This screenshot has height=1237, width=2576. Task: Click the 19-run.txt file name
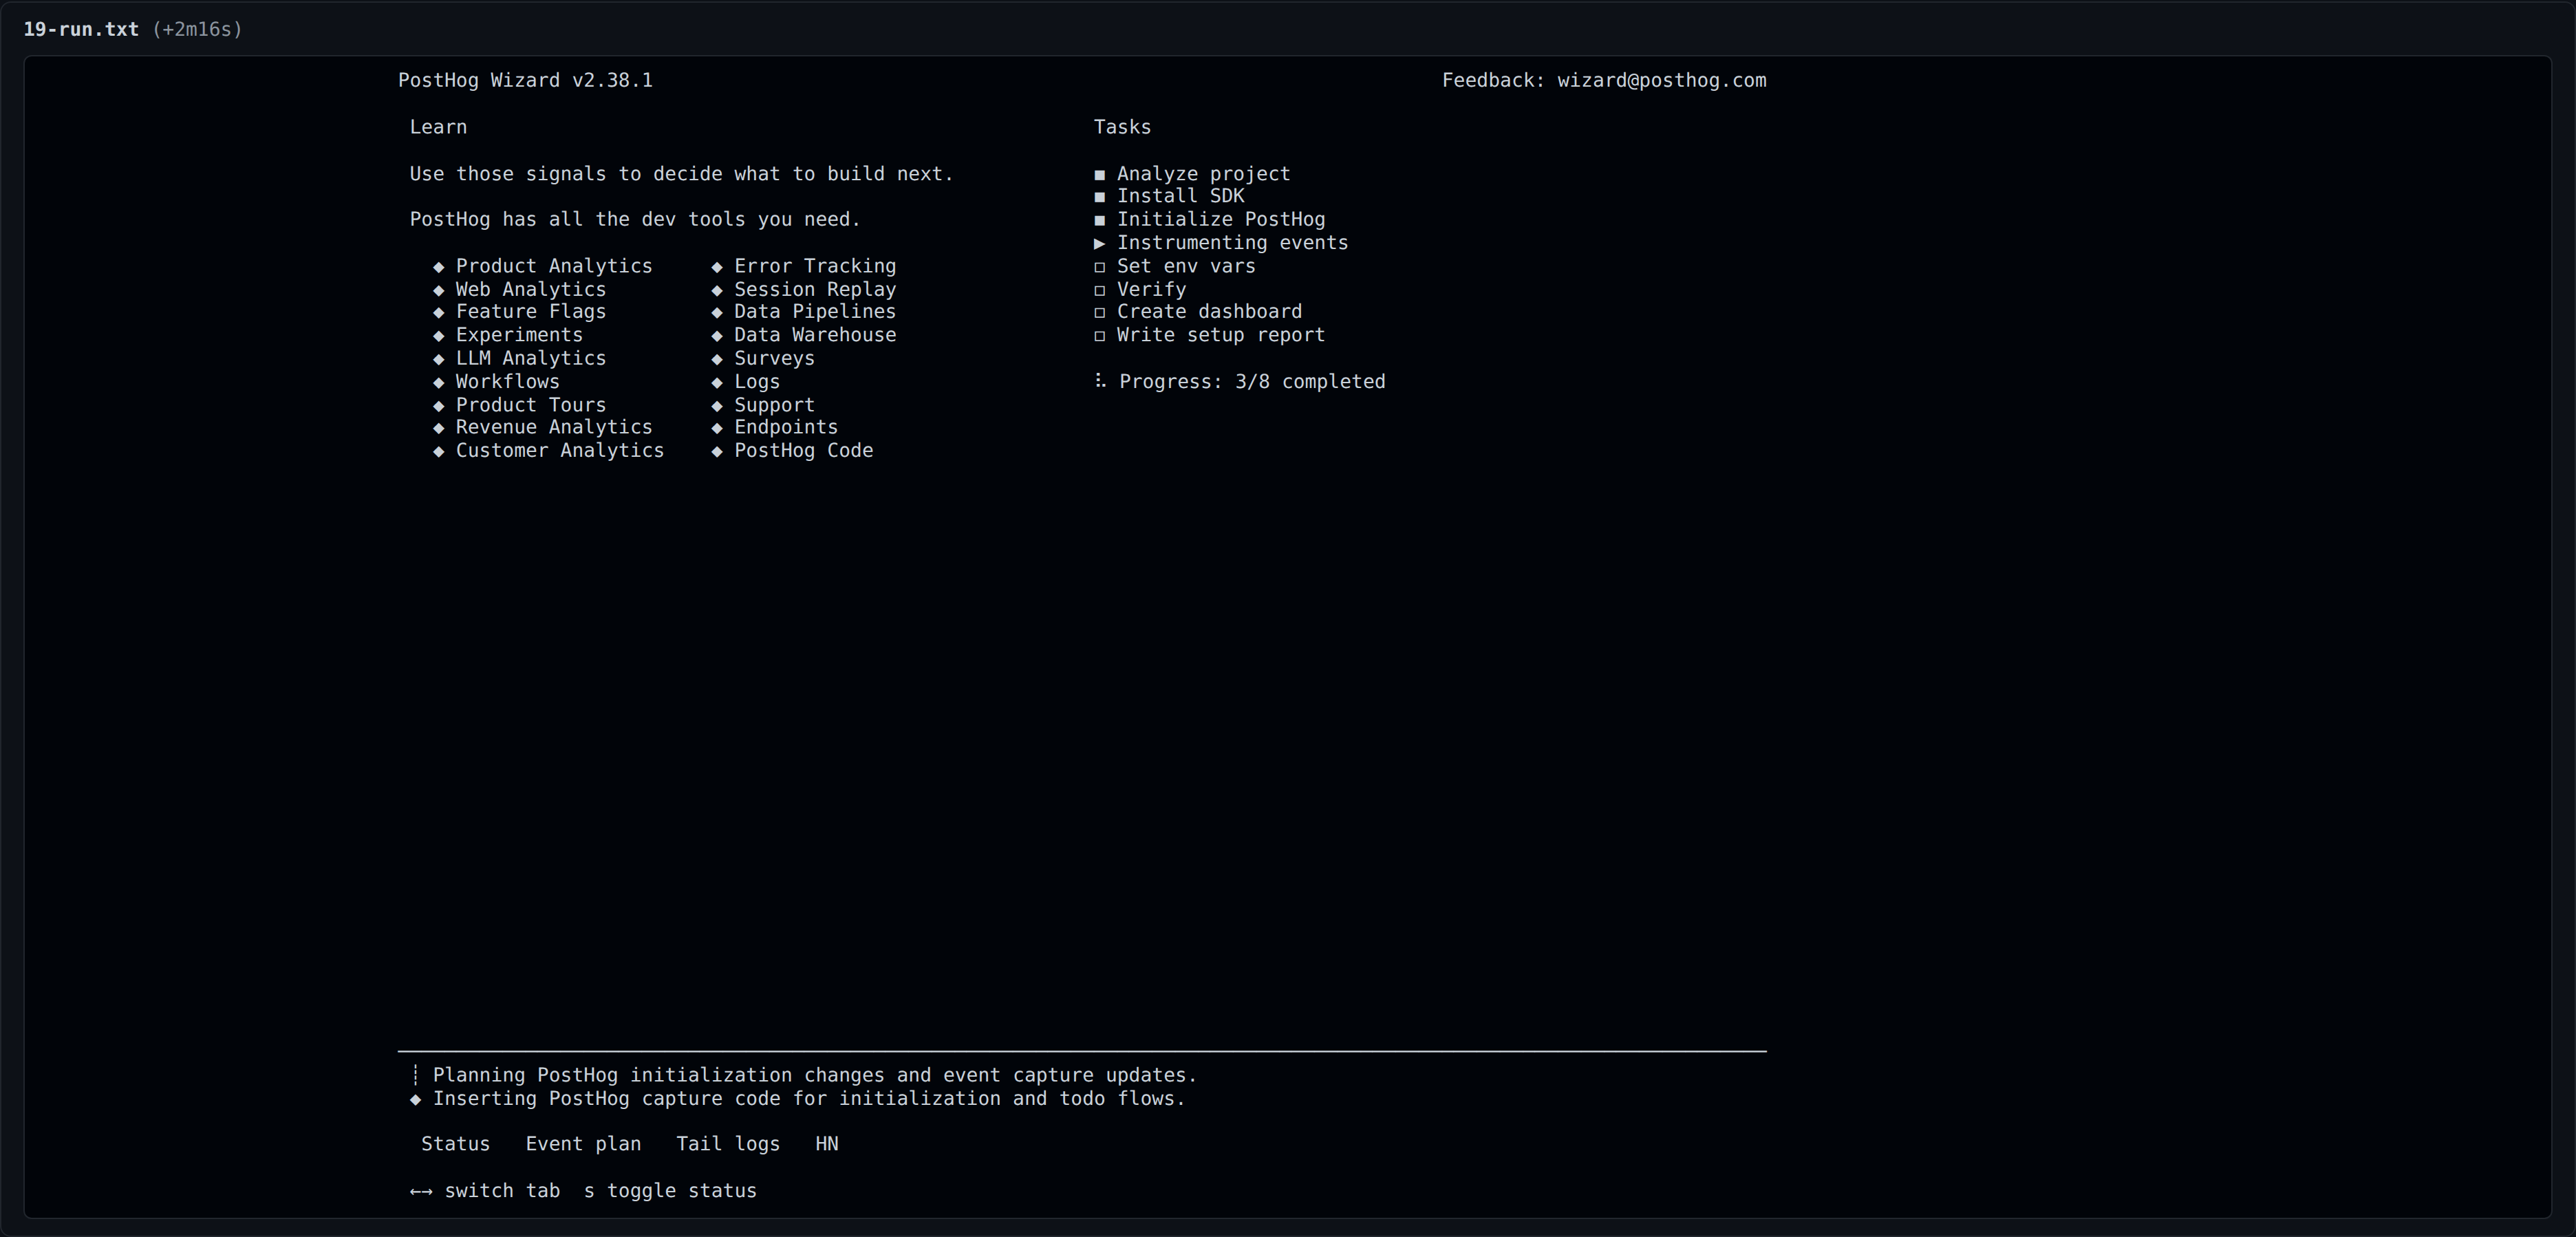(81, 29)
